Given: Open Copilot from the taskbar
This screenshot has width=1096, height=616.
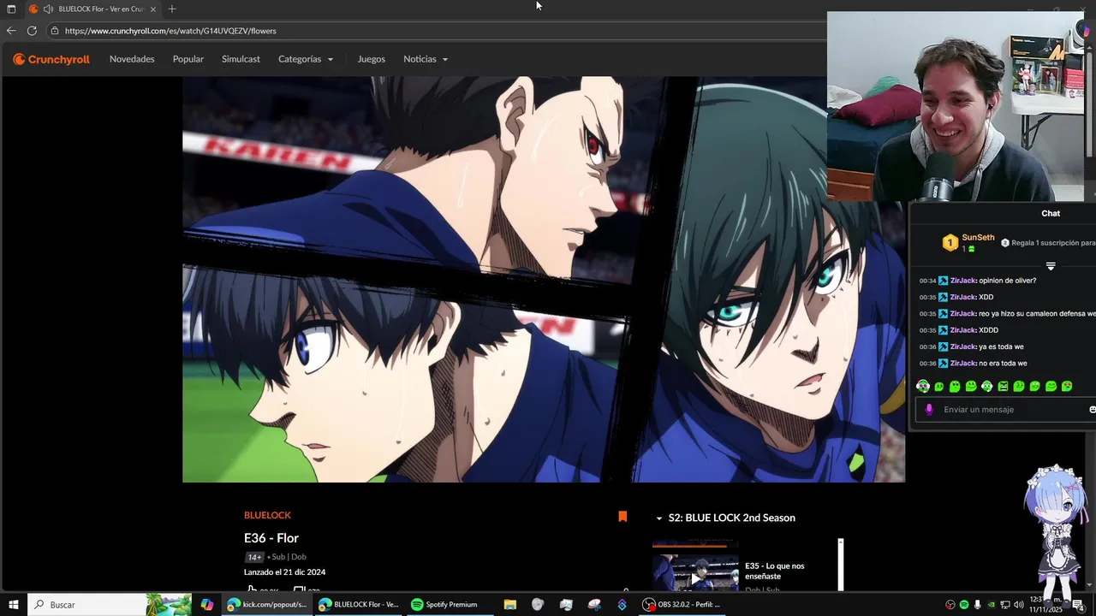Looking at the screenshot, I should pyautogui.click(x=207, y=605).
